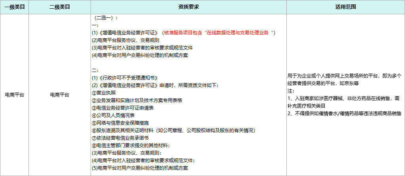405x176 pixels.
Task: Click the 资质要求 column header
Action: [x=189, y=7]
